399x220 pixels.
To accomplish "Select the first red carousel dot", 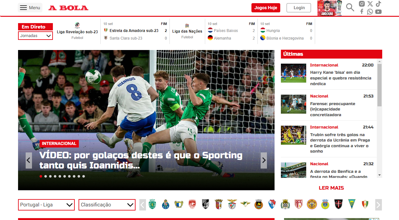I will (x=41, y=176).
